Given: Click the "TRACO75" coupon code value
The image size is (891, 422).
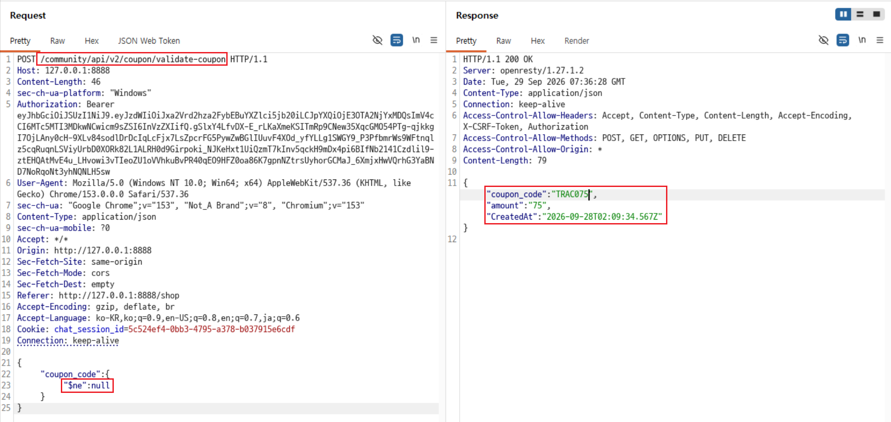Looking at the screenshot, I should pos(572,194).
